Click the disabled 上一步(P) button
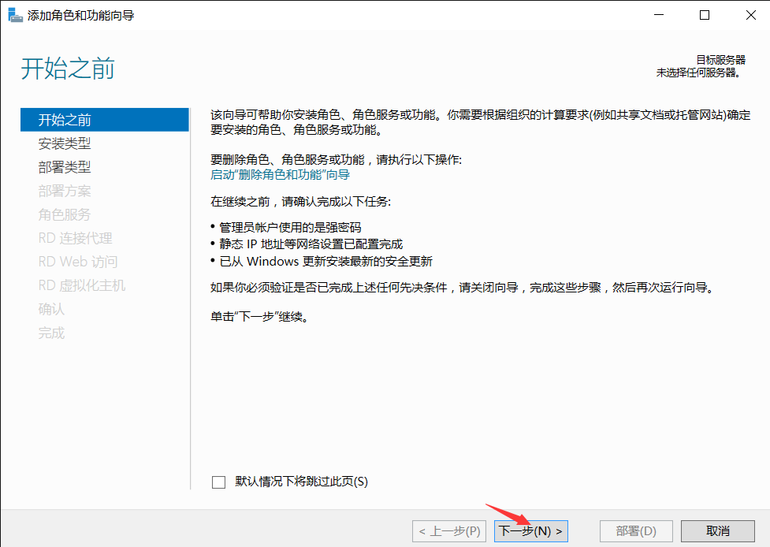This screenshot has height=547, width=770. point(449,531)
